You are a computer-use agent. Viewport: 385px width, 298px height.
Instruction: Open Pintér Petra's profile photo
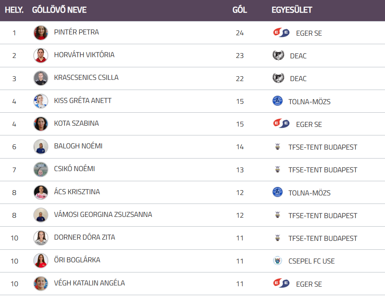41,33
